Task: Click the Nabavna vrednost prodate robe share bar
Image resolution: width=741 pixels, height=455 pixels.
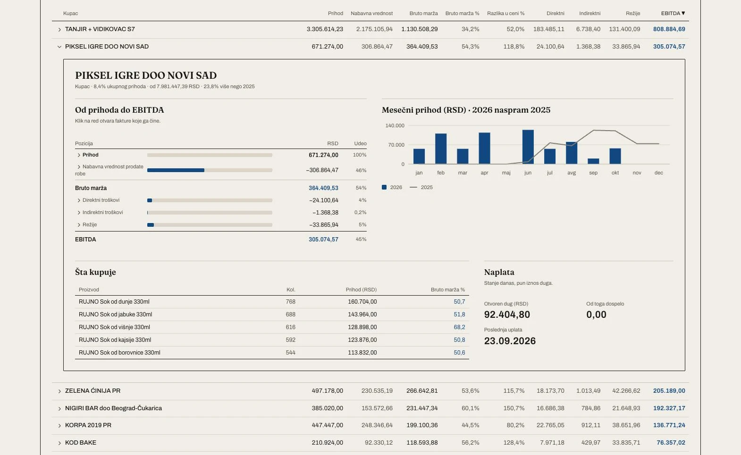Action: (210, 170)
